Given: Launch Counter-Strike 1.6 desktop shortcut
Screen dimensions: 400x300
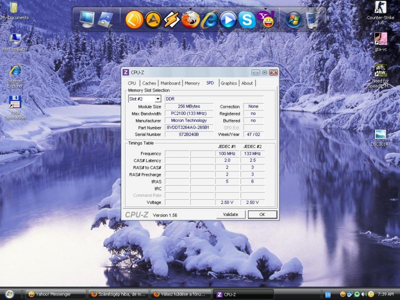Looking at the screenshot, I should [380, 12].
